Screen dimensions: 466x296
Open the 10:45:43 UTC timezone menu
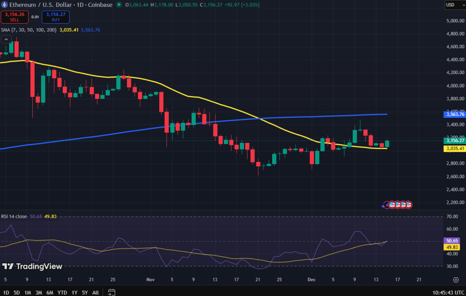[x=448, y=292]
